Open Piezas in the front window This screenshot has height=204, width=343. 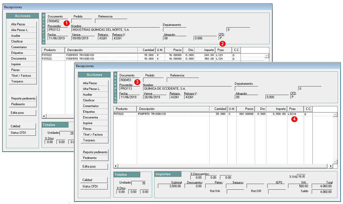pyautogui.click(x=95, y=129)
